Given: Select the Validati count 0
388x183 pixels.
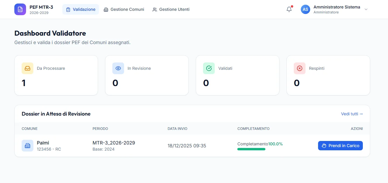Looking at the screenshot, I should pos(206,83).
